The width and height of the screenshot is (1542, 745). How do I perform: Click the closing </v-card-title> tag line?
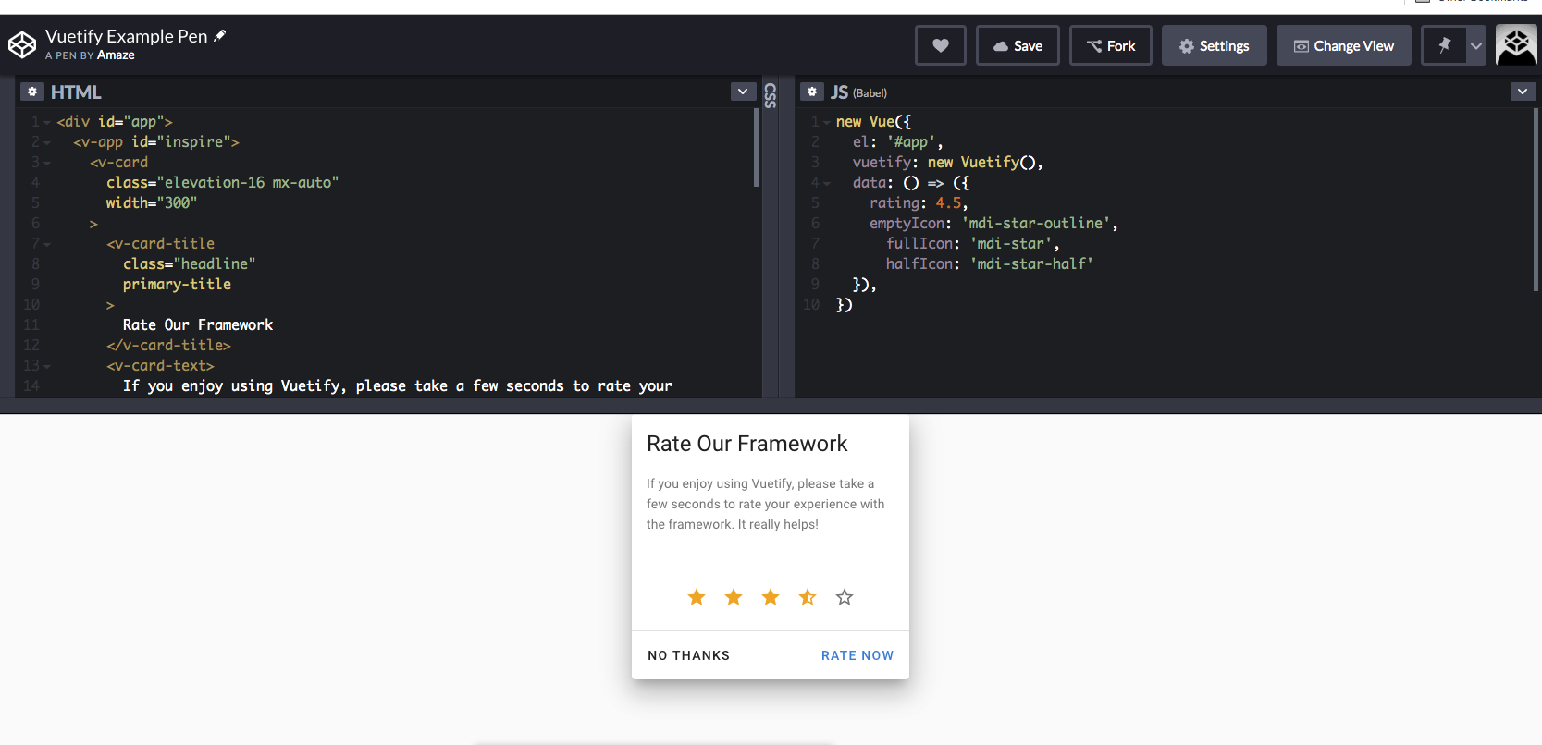pyautogui.click(x=168, y=346)
